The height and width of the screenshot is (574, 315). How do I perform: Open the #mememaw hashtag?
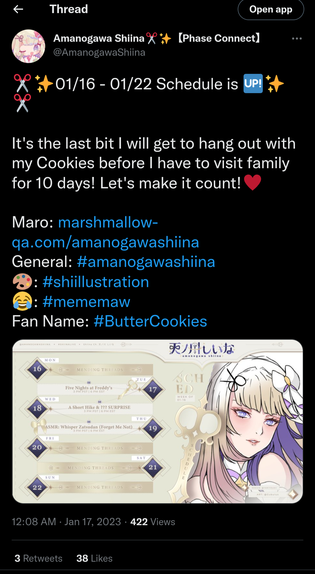[x=86, y=302]
